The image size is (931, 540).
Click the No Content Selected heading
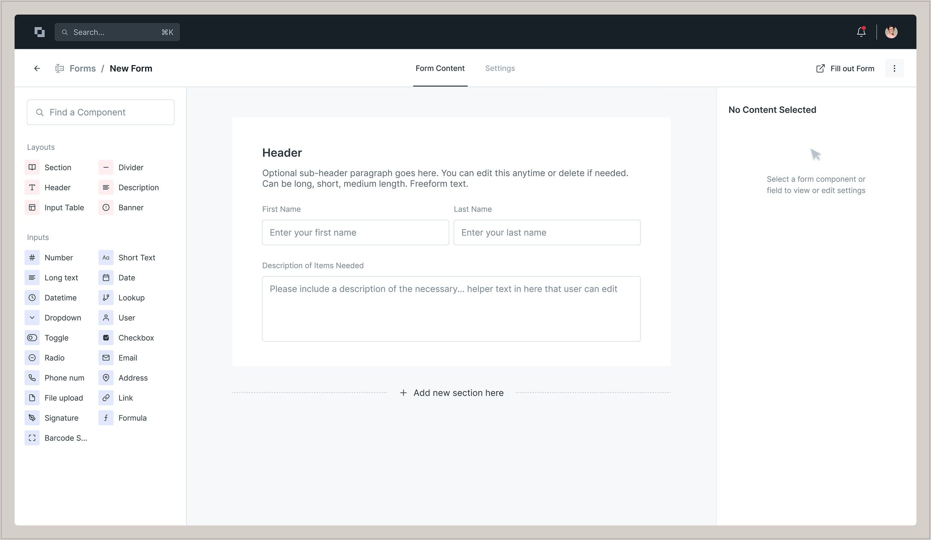pyautogui.click(x=772, y=110)
